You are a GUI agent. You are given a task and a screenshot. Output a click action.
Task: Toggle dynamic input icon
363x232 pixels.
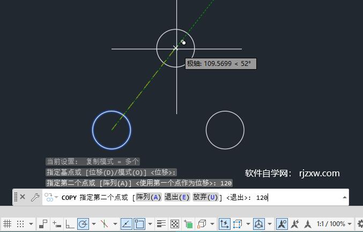point(57,223)
